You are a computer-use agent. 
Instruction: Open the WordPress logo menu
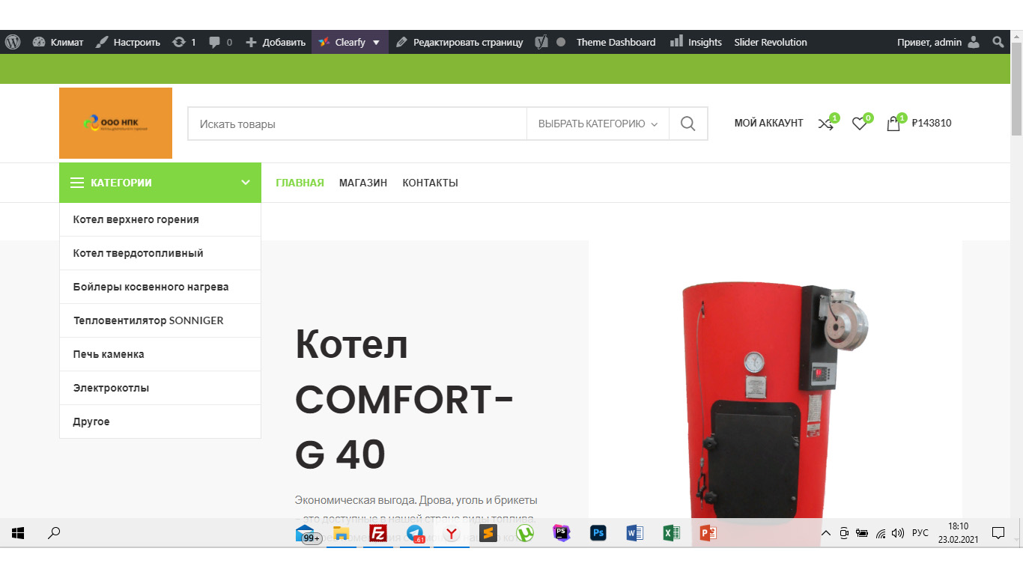click(x=13, y=42)
